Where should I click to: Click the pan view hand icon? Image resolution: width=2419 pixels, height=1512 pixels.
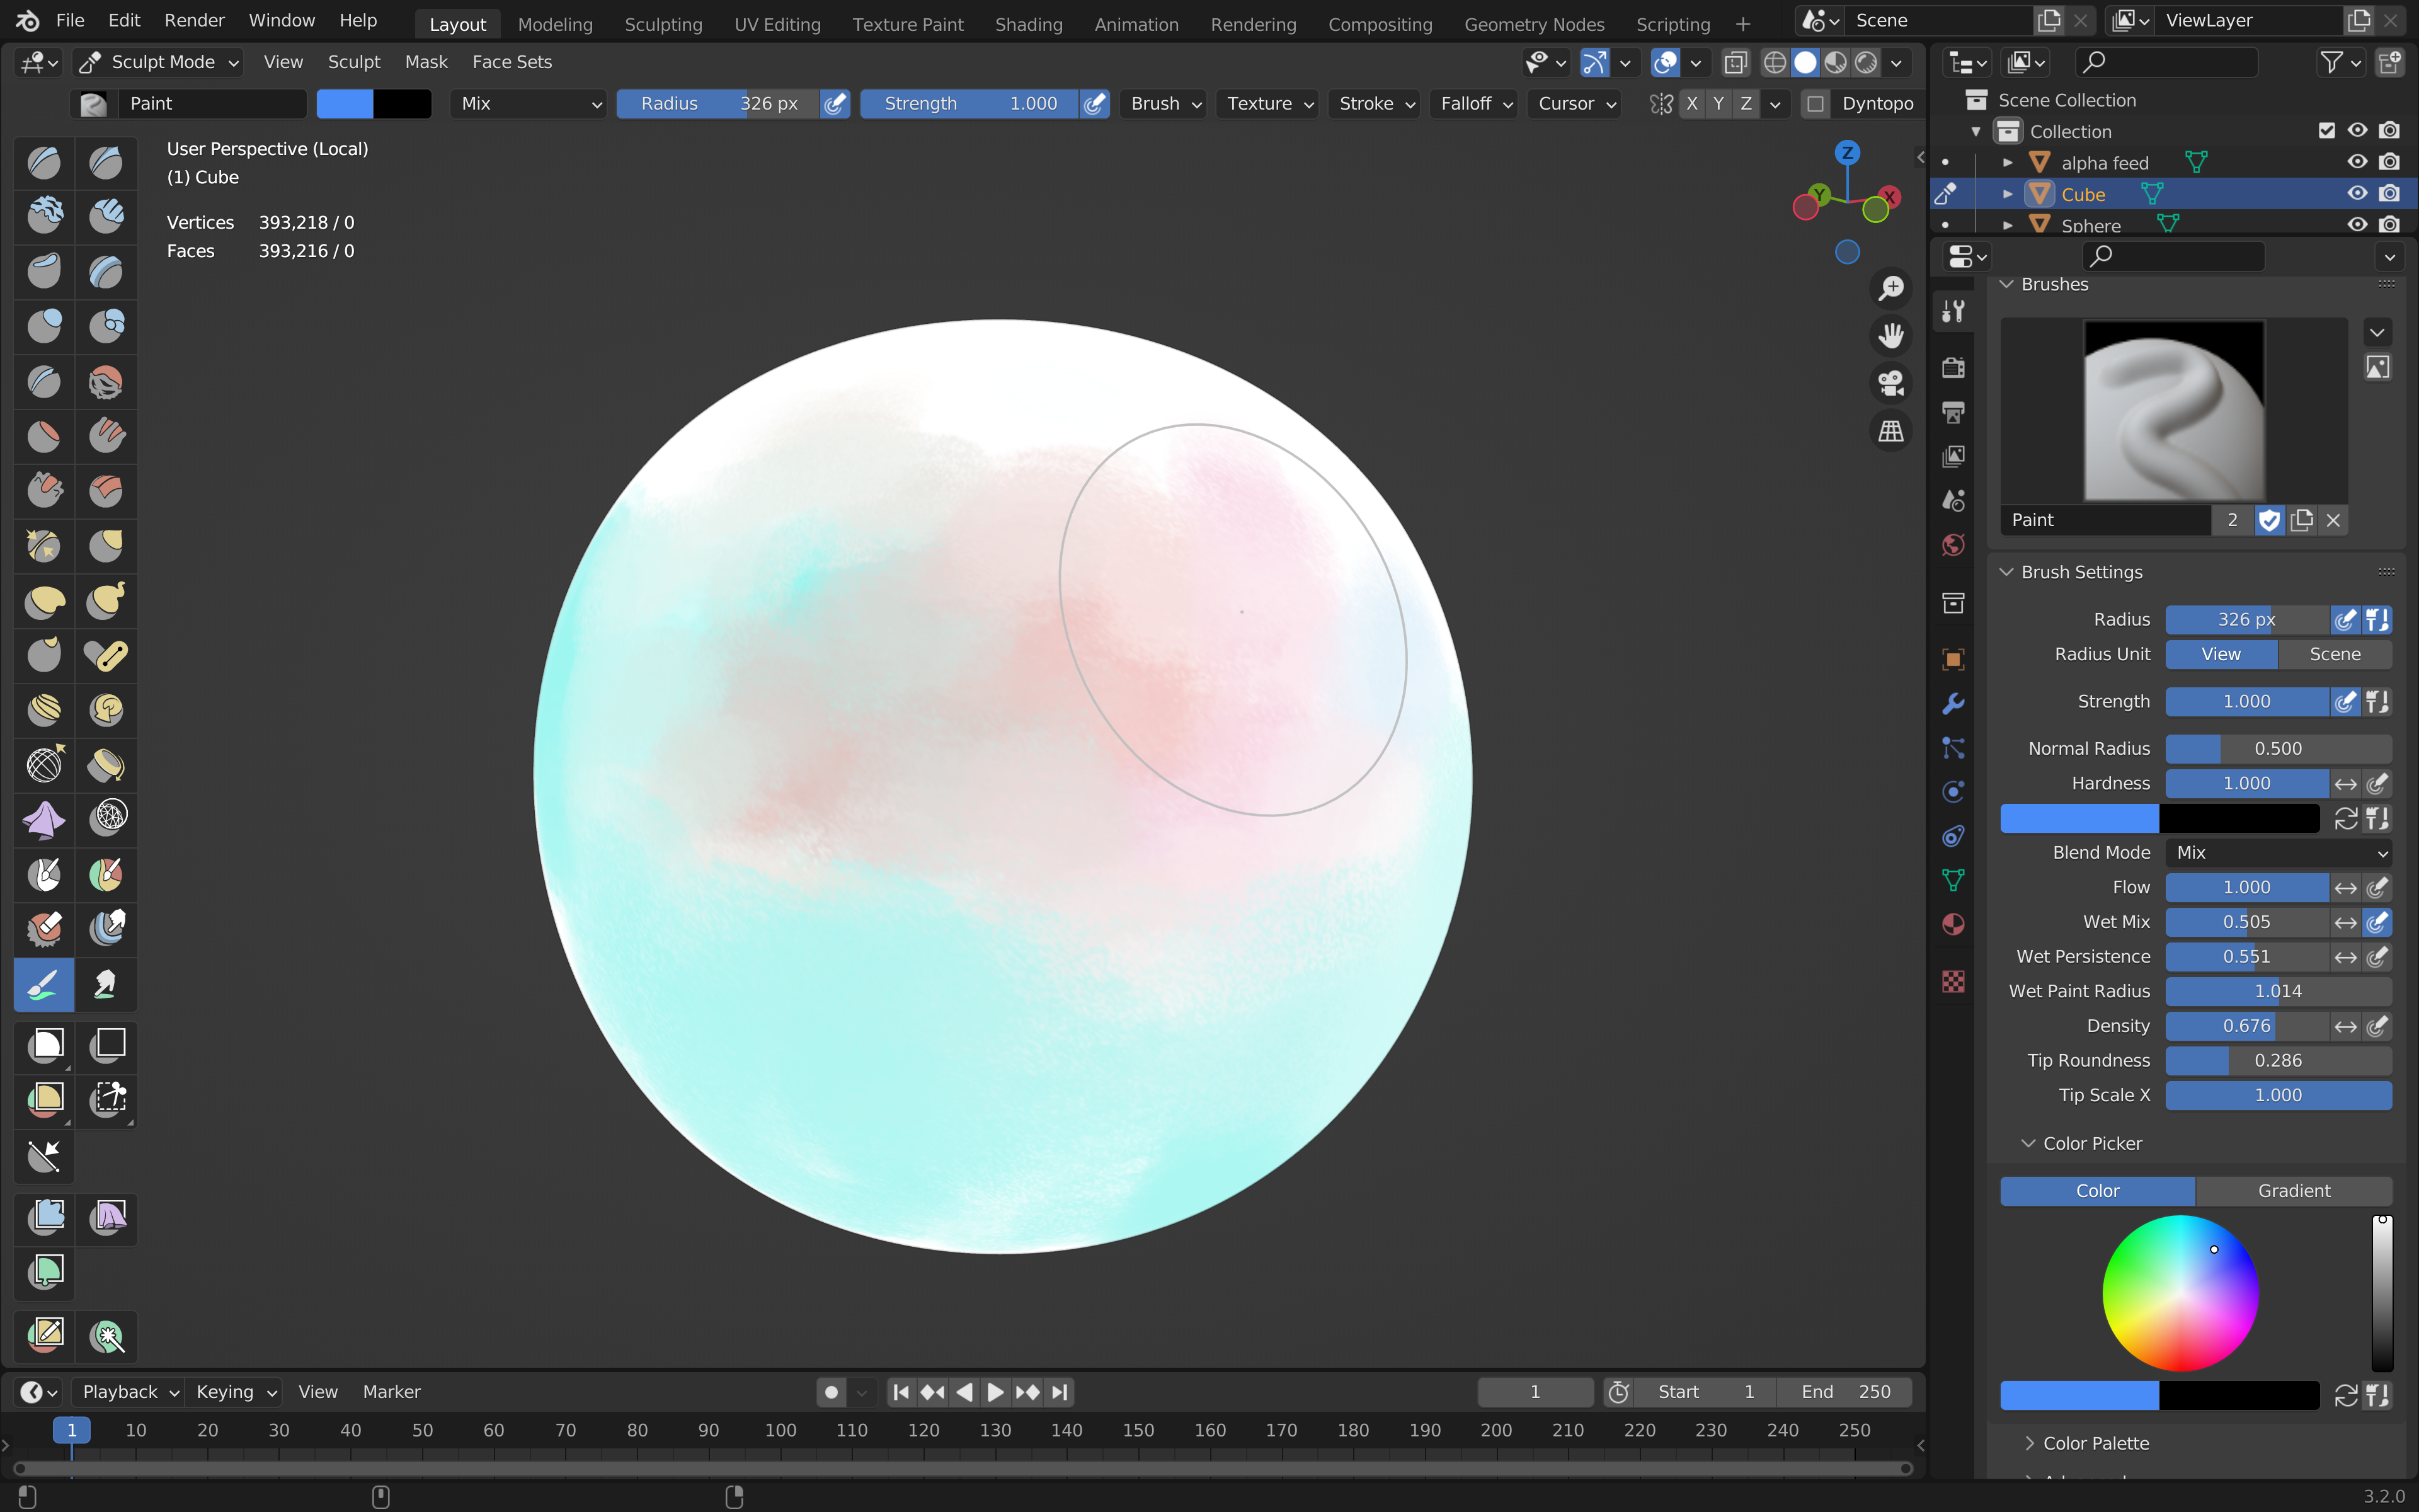tap(1890, 335)
